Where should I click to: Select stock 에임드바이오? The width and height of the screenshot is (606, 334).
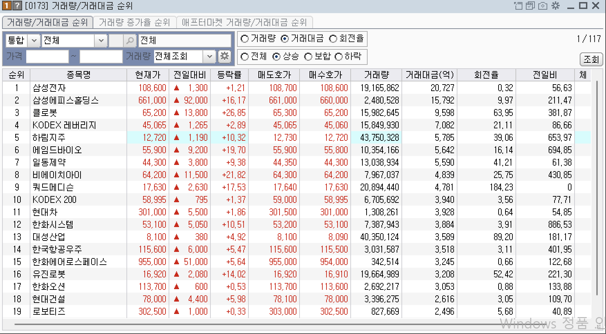[57, 150]
